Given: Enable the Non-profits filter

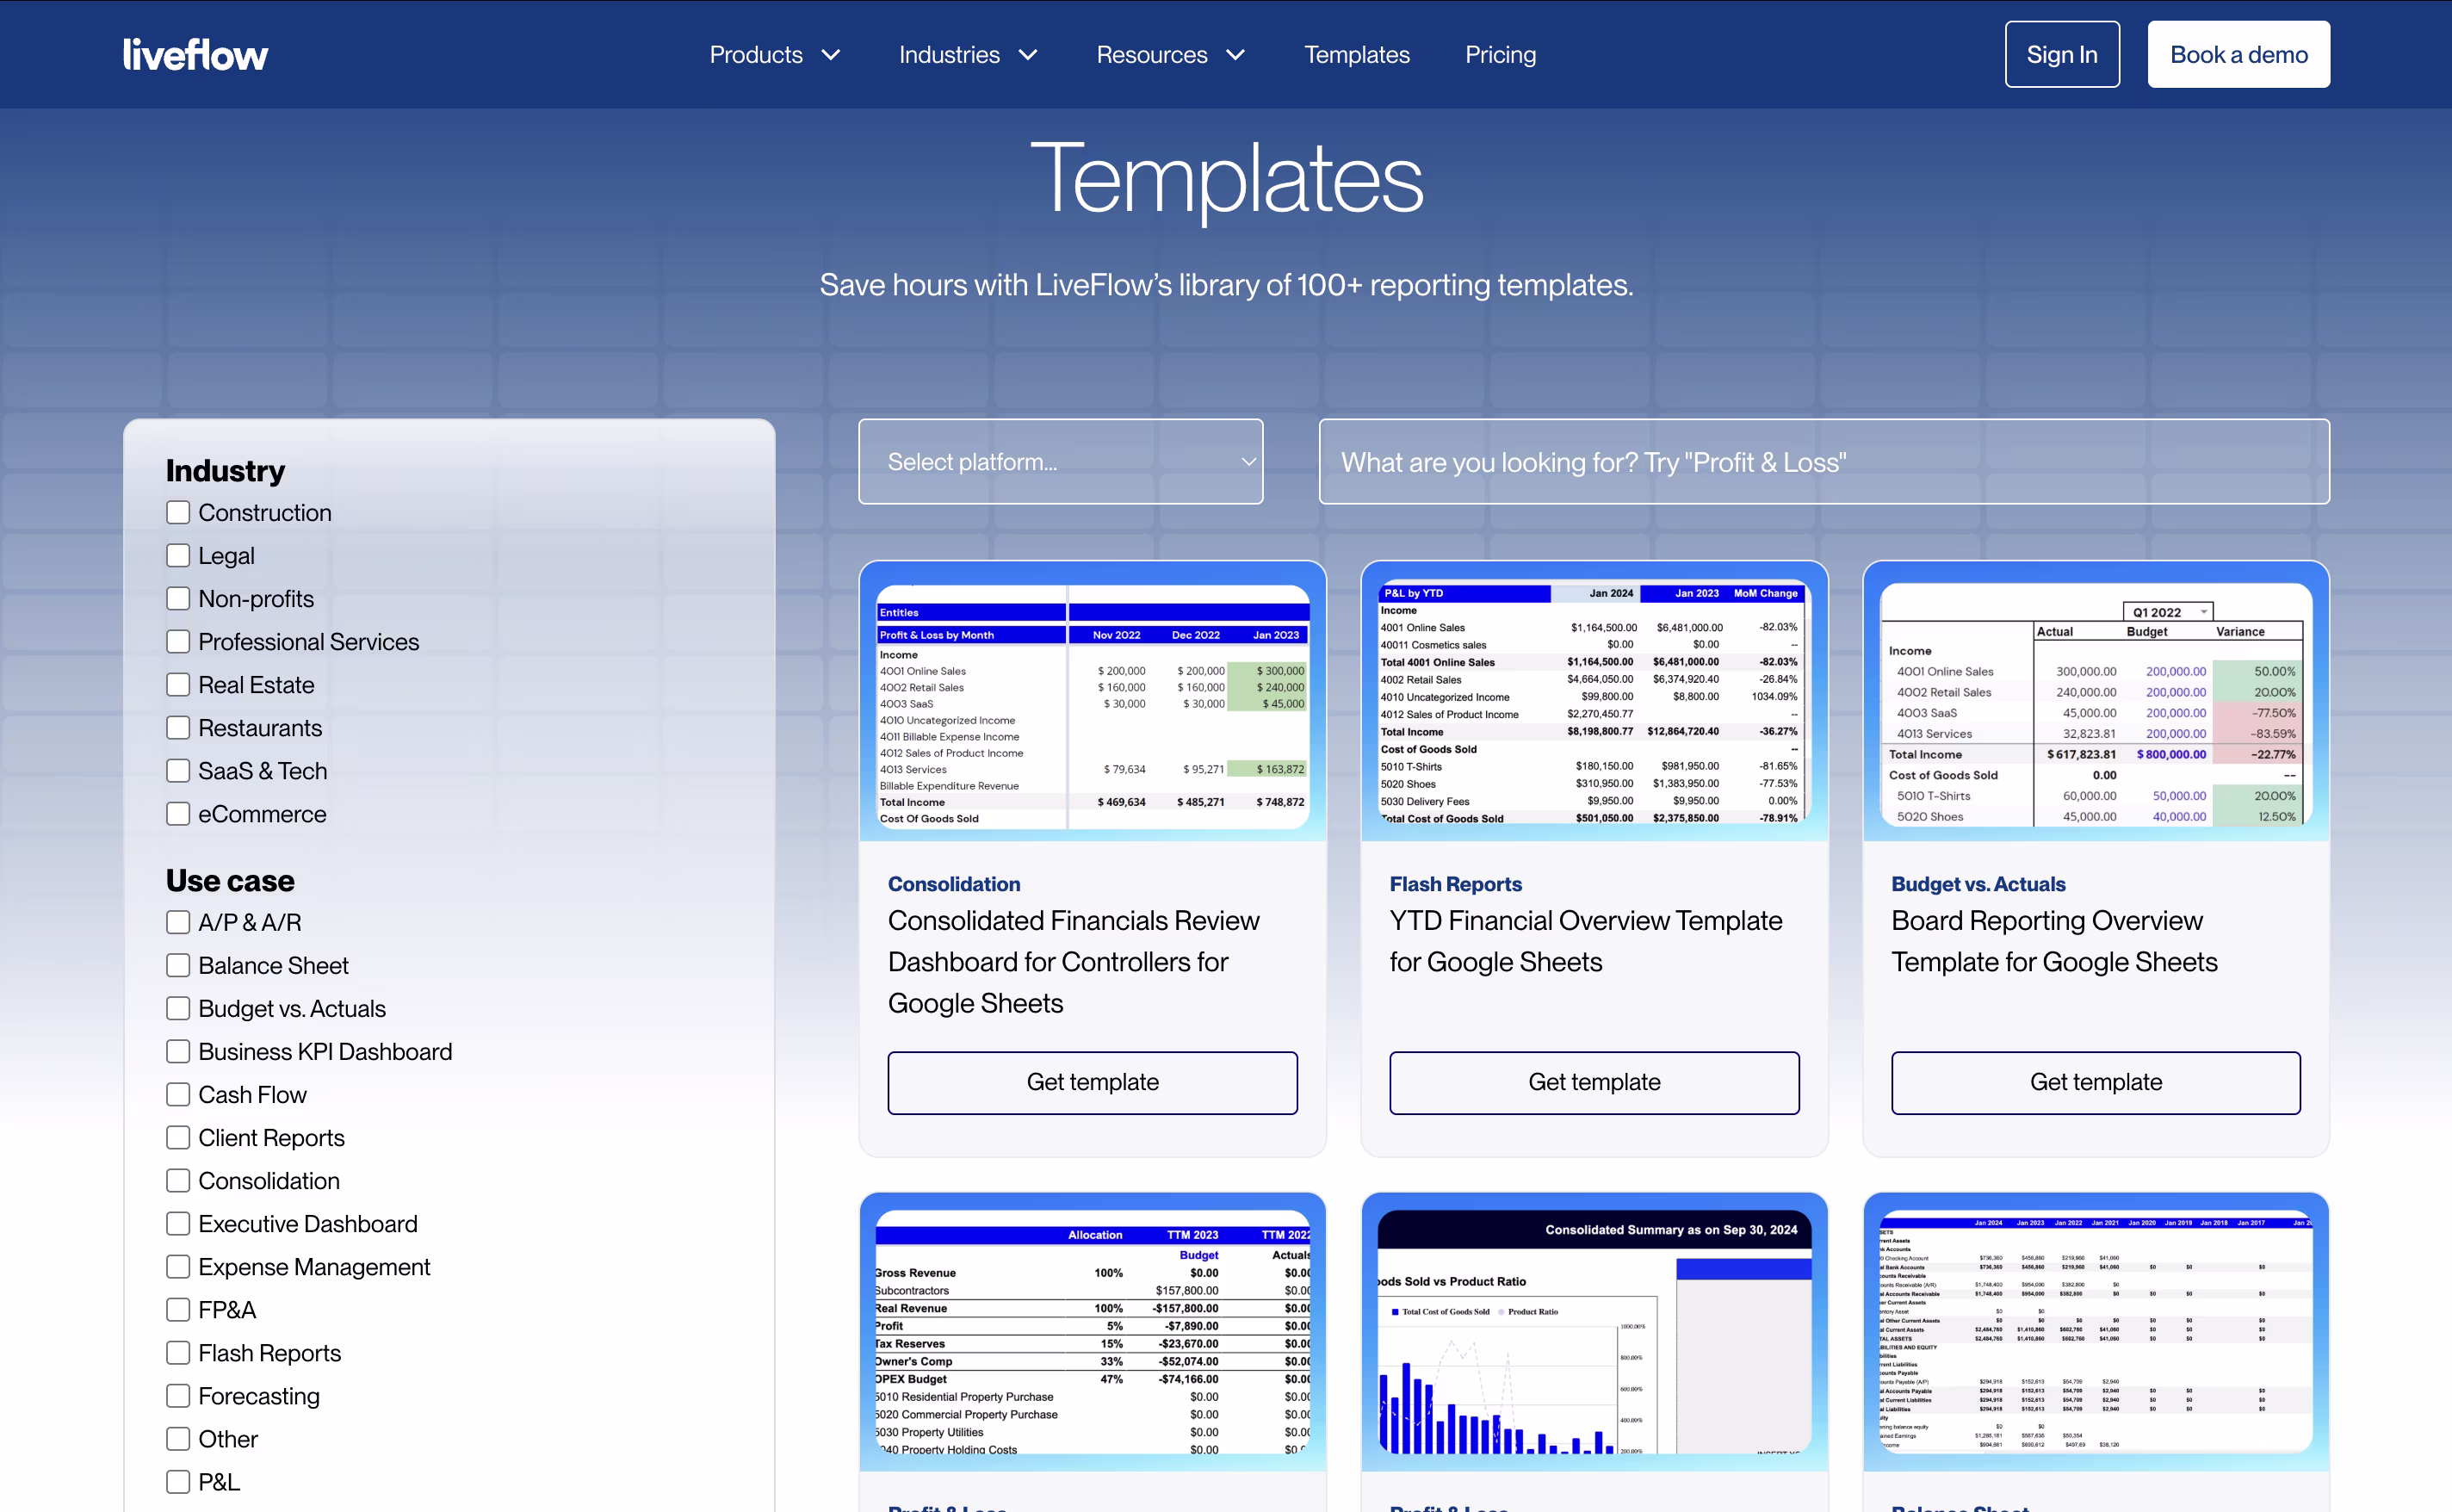Looking at the screenshot, I should pos(178,598).
